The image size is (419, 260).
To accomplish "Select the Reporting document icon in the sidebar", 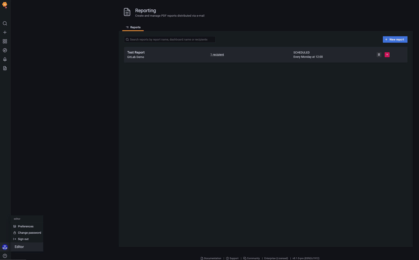I will tap(5, 68).
